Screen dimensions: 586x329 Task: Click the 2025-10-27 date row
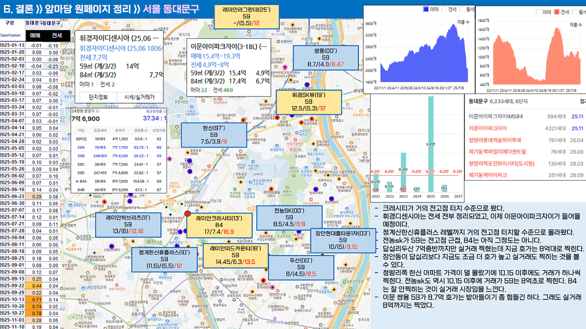click(30, 313)
